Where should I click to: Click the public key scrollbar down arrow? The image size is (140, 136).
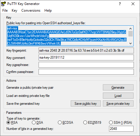click(131, 43)
